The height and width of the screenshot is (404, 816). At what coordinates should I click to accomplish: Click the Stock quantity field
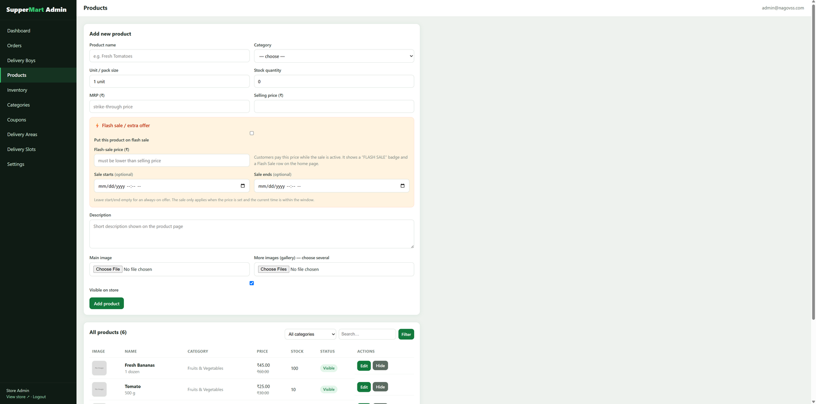click(x=334, y=82)
